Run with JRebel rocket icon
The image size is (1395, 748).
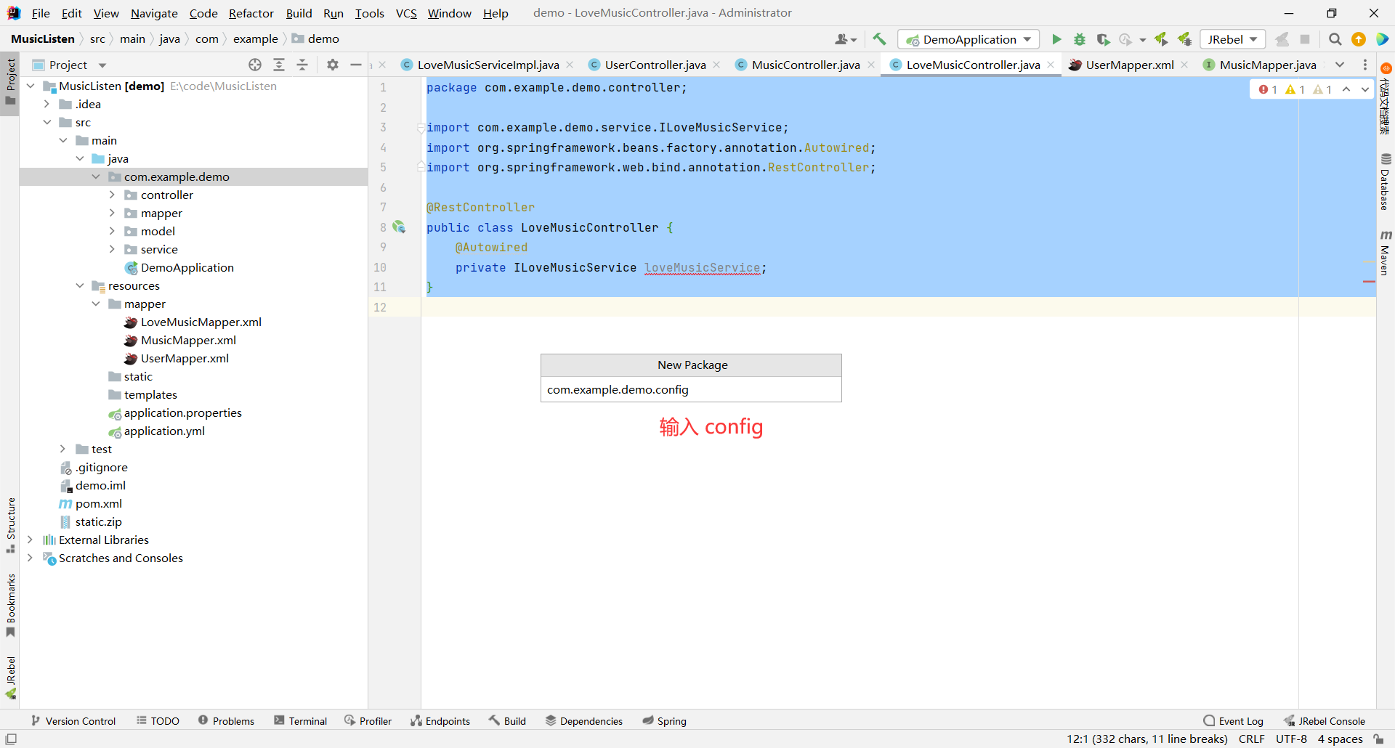[x=1161, y=39]
